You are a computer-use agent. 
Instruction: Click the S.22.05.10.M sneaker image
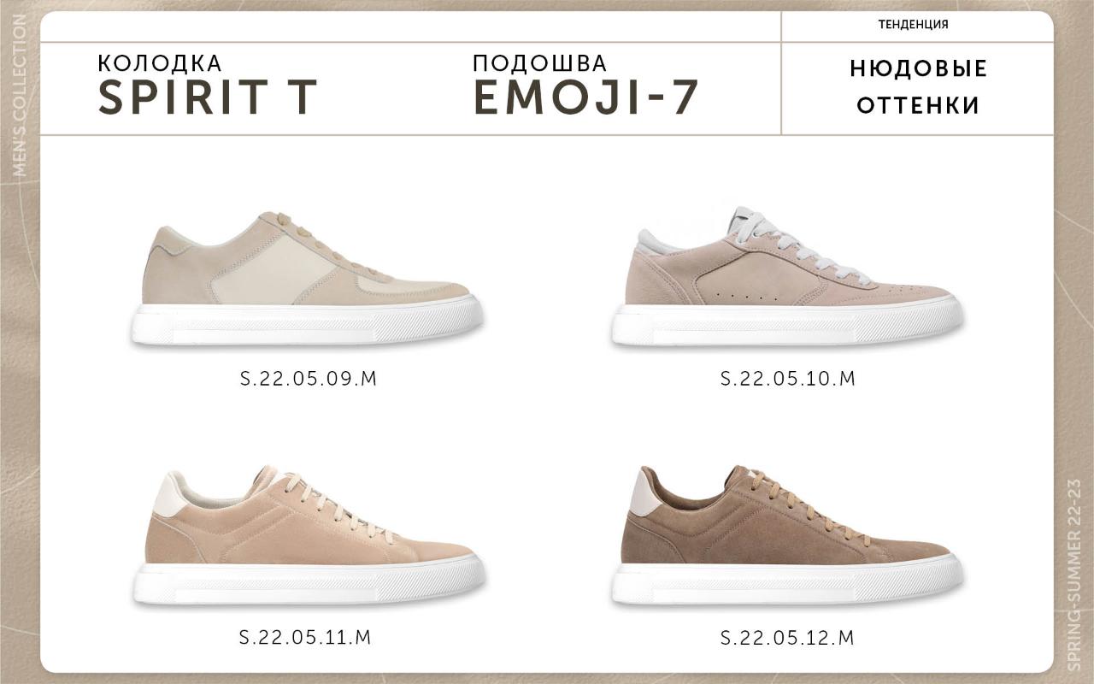(787, 276)
